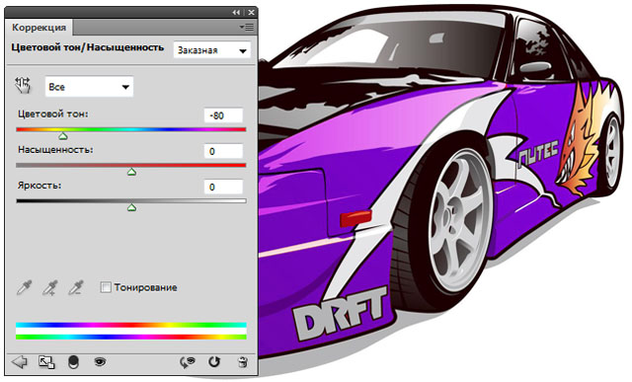Open the panel flyout menu icon
The height and width of the screenshot is (382, 632).
coord(246,27)
